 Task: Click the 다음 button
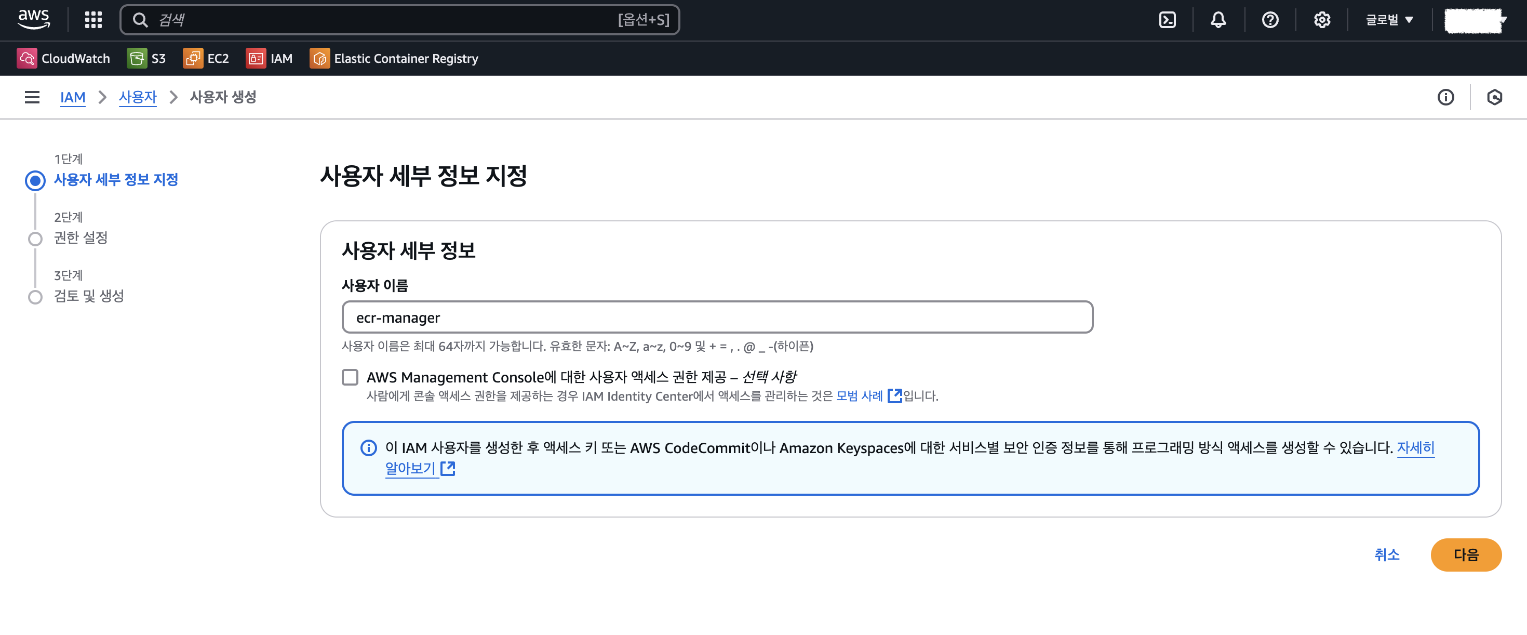[x=1465, y=555]
